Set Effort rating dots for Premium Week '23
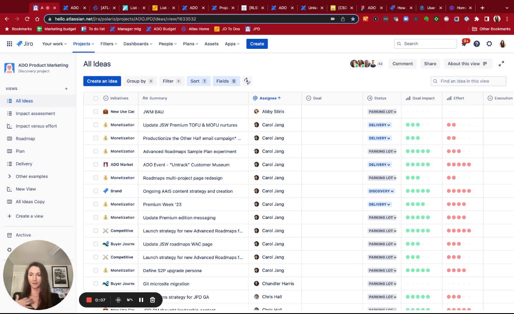 [459, 204]
